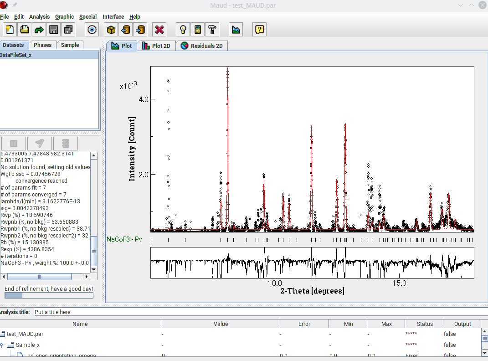Select DataFileSet_x in the datasets list

[16, 55]
